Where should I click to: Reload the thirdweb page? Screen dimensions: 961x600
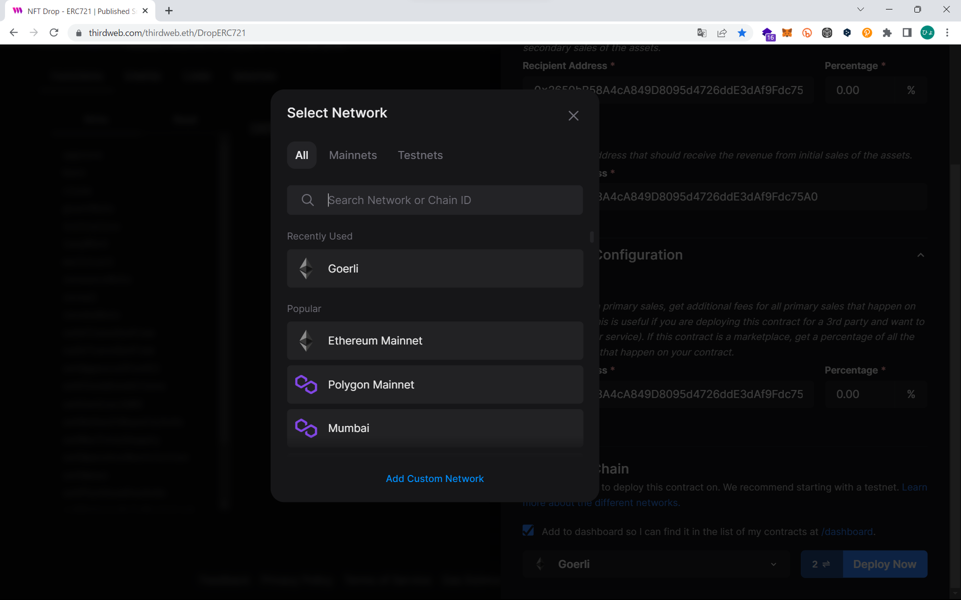coord(54,33)
